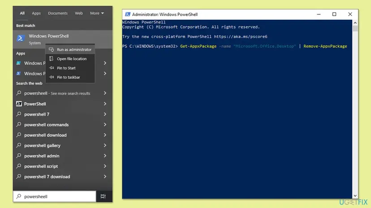Choose Pin to taskbar
The image size is (371, 208).
(x=70, y=77)
